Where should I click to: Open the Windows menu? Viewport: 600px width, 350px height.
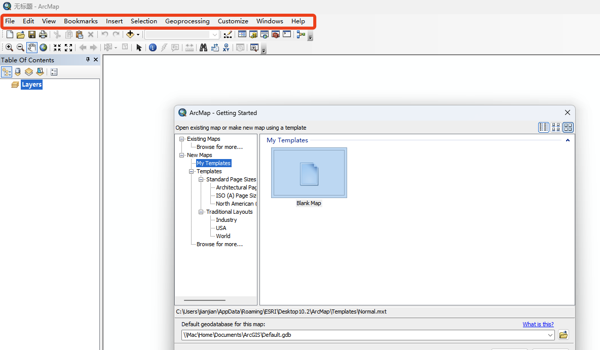tap(270, 21)
